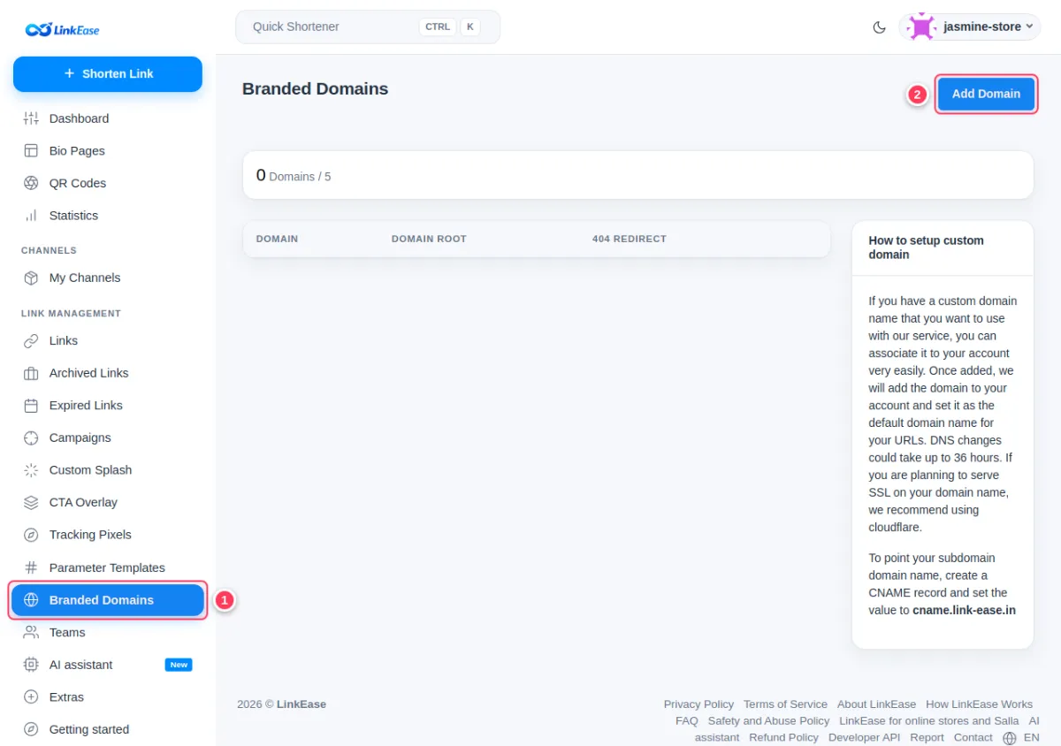This screenshot has width=1061, height=746.
Task: Click the Add Domain button
Action: tap(986, 94)
